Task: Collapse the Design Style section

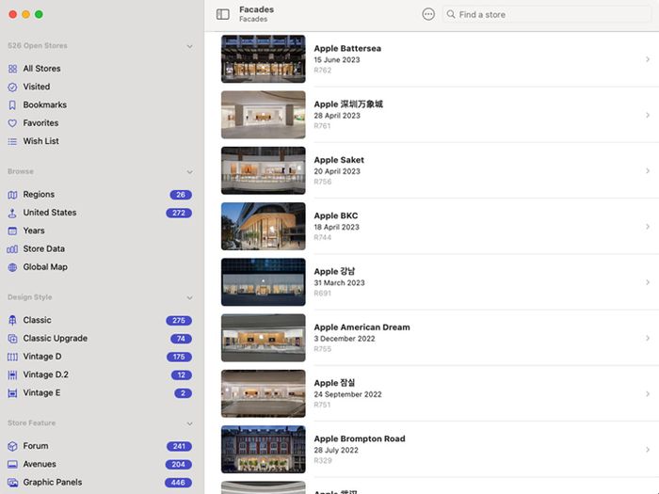Action: [189, 298]
